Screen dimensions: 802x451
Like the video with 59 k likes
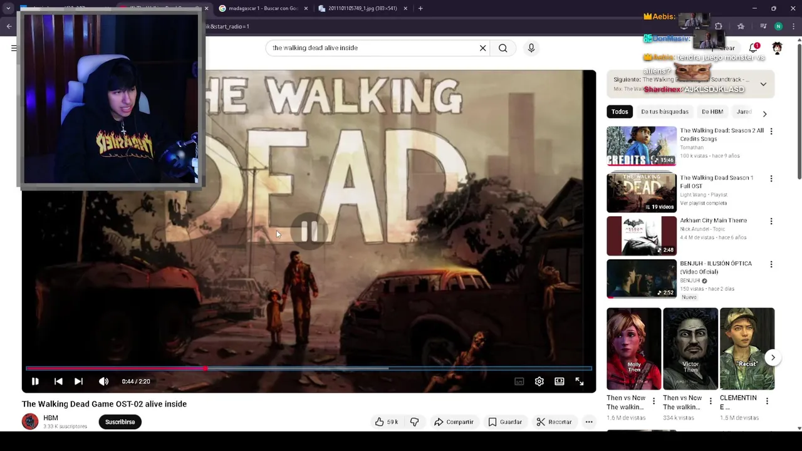[x=387, y=422]
